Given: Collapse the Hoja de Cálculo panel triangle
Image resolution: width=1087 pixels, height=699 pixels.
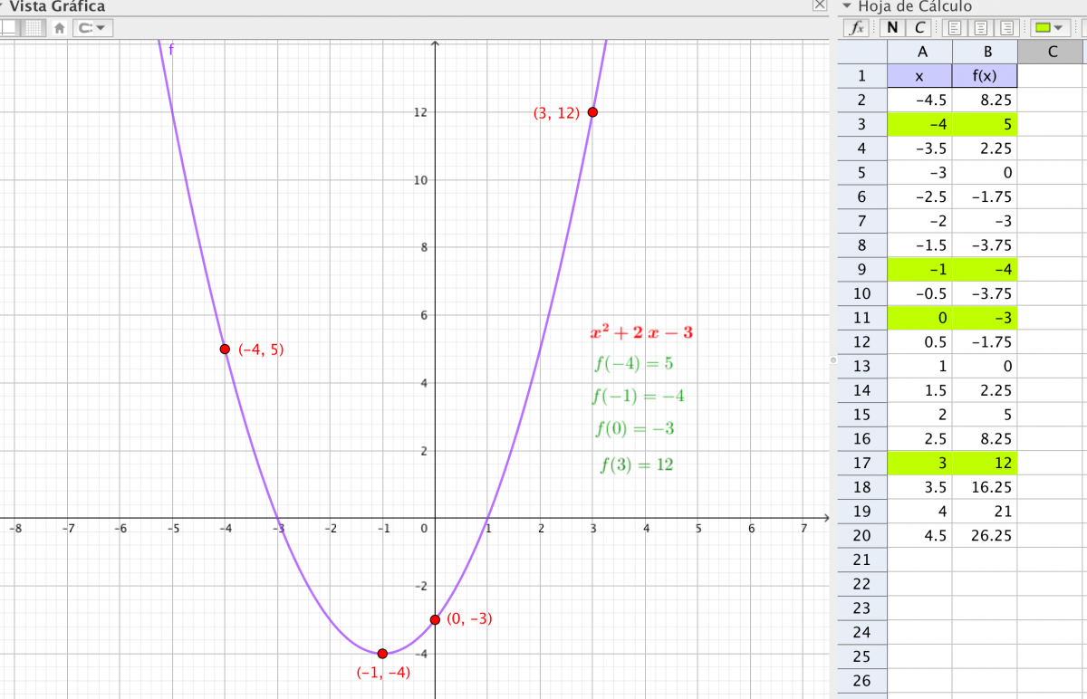Looking at the screenshot, I should point(846,6).
